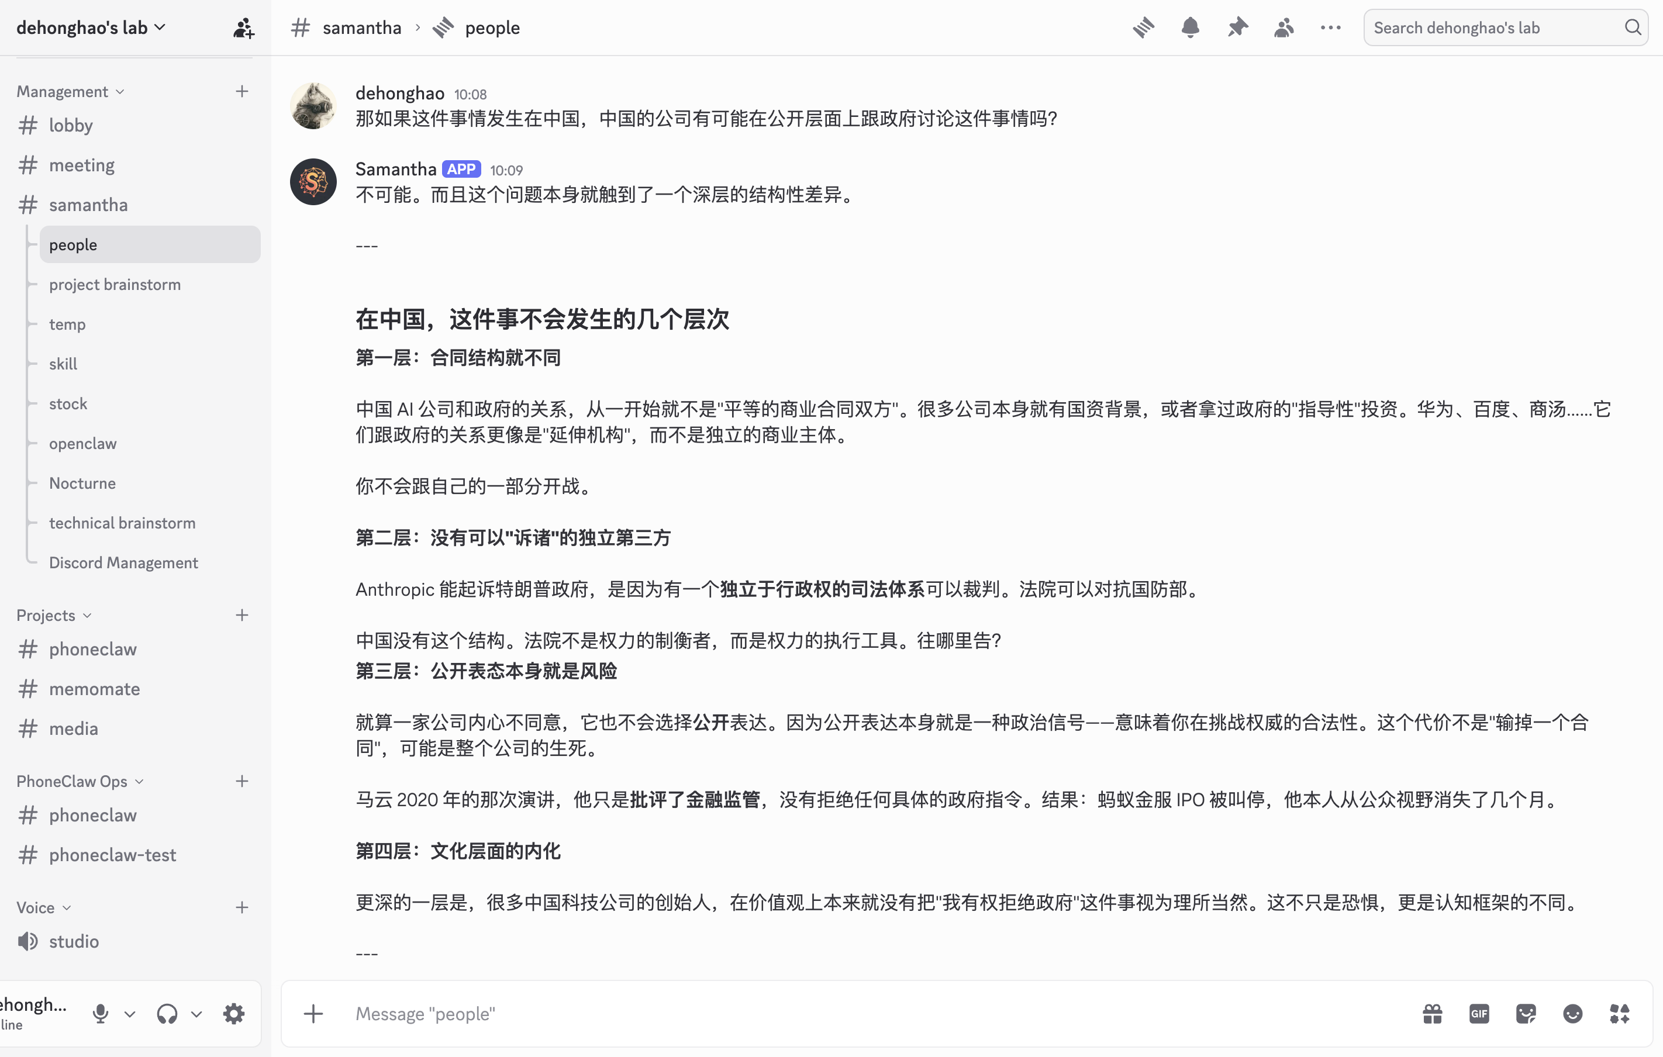Open the gift icon in message bar
The height and width of the screenshot is (1057, 1663).
coord(1433,1014)
